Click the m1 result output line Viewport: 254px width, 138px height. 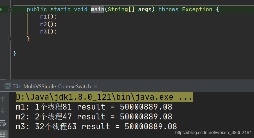pyautogui.click(x=94, y=107)
